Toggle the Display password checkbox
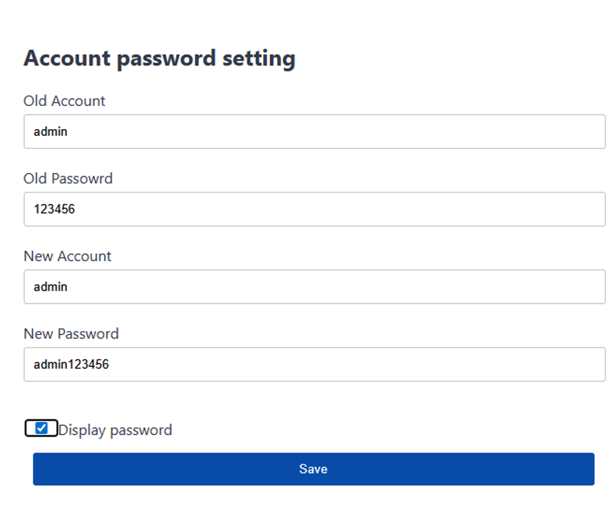 (x=41, y=429)
